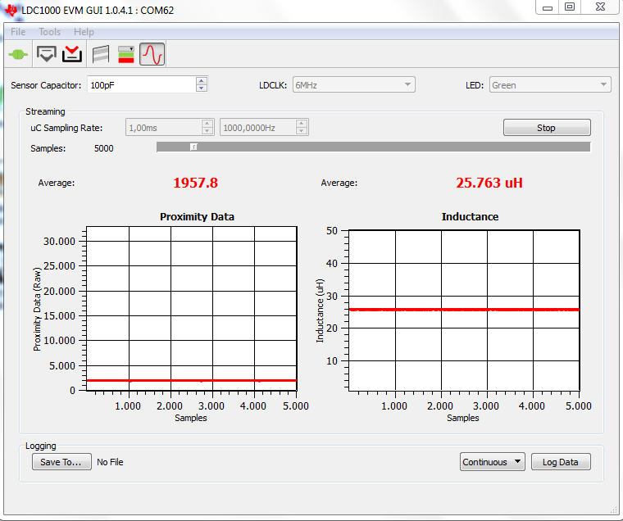
Task: Select the red waveform streaming icon
Action: (x=152, y=54)
